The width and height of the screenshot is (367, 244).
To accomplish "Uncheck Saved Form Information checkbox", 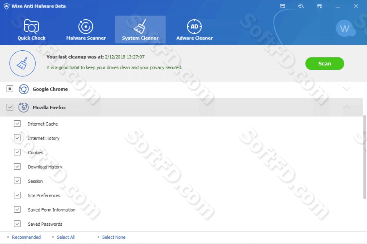I will 17,209.
